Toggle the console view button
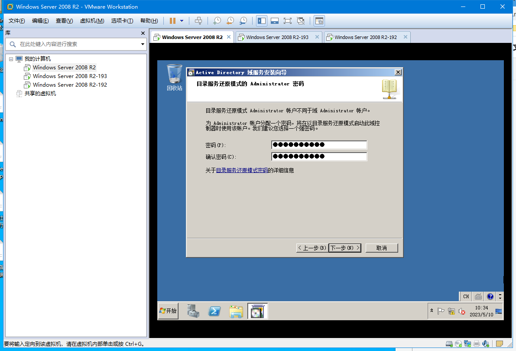This screenshot has width=516, height=351. pos(319,21)
